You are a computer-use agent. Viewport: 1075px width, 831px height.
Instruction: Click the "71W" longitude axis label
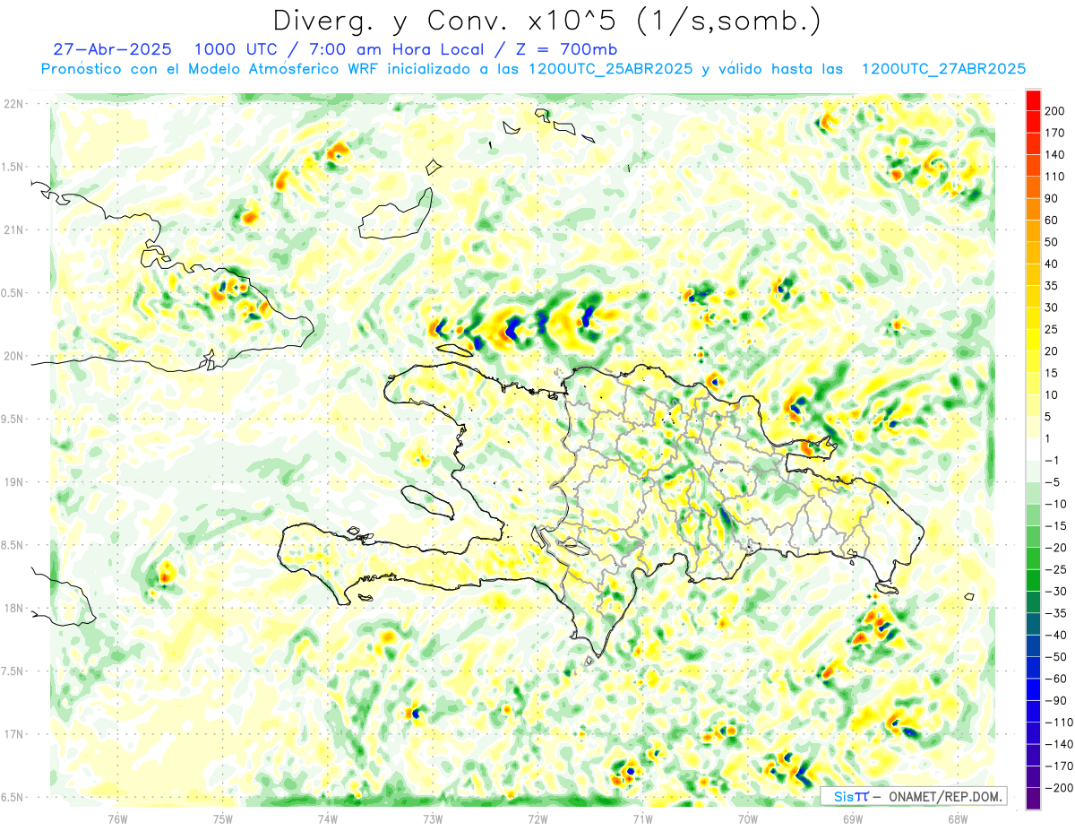(642, 818)
